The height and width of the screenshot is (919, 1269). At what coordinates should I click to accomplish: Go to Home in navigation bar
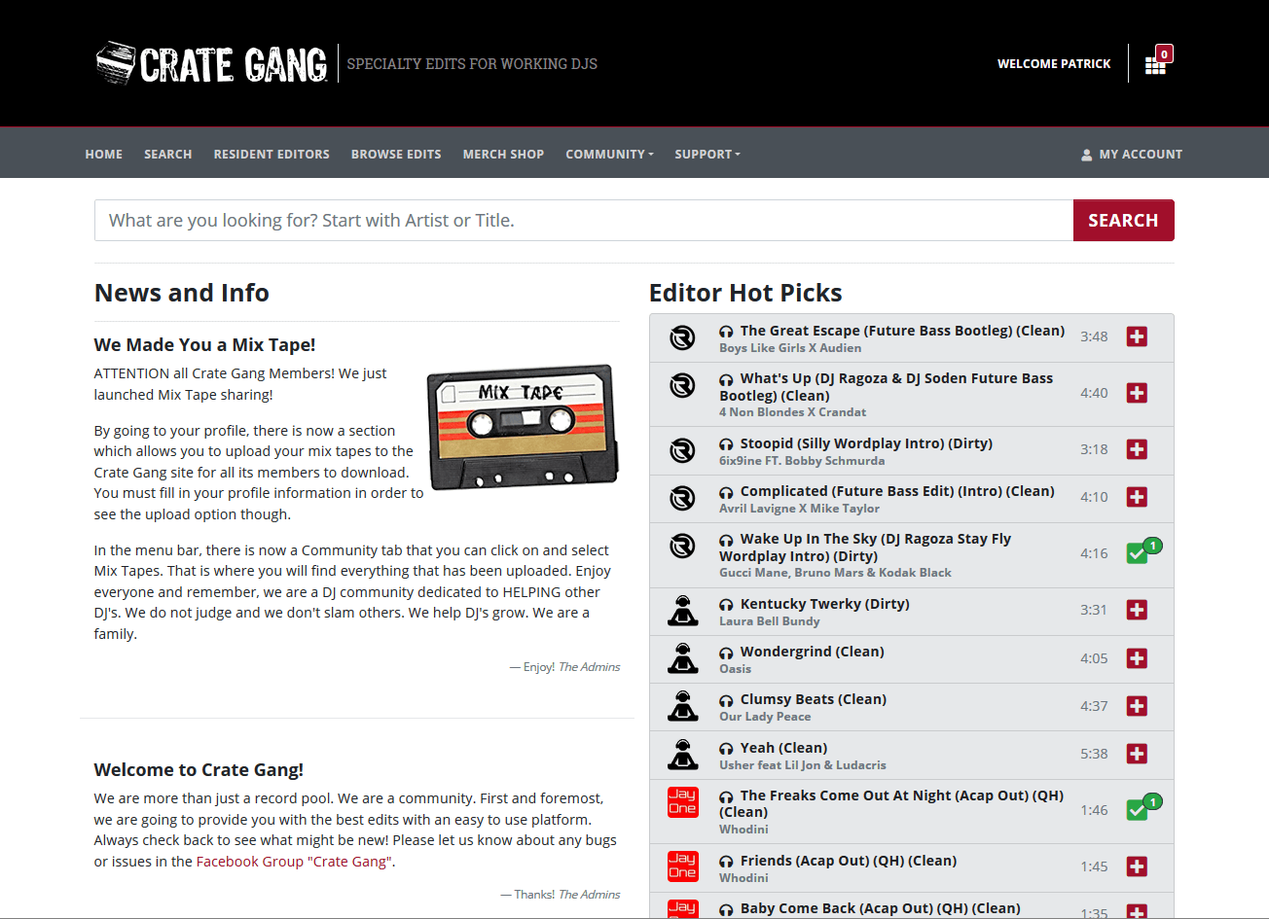tap(104, 154)
